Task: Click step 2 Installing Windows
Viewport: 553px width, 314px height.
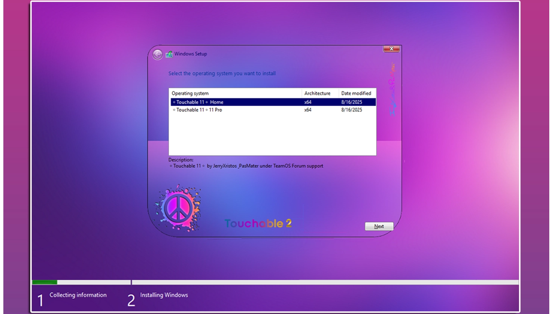Action: pos(164,295)
